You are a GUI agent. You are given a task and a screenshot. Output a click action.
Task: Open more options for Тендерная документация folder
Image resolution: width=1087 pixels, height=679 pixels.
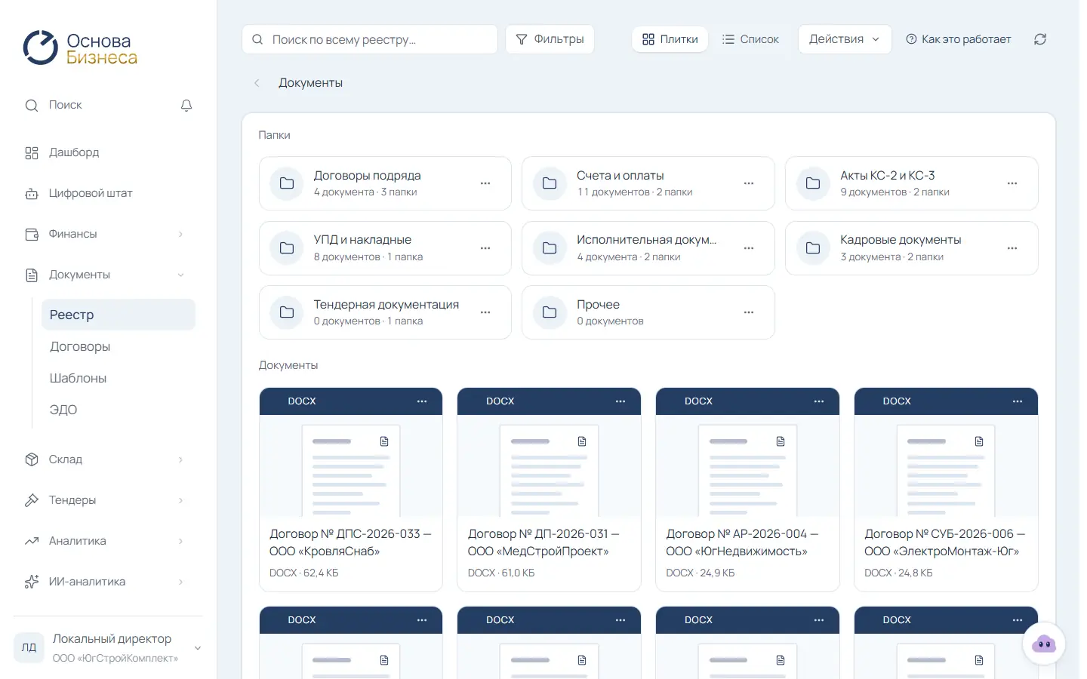pyautogui.click(x=485, y=312)
